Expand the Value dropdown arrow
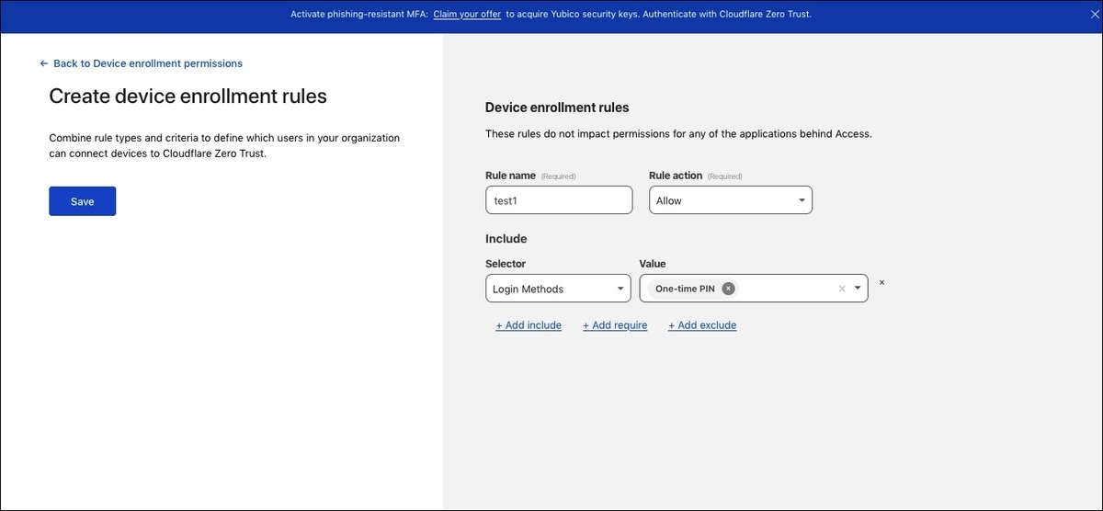This screenshot has height=511, width=1103. click(859, 289)
